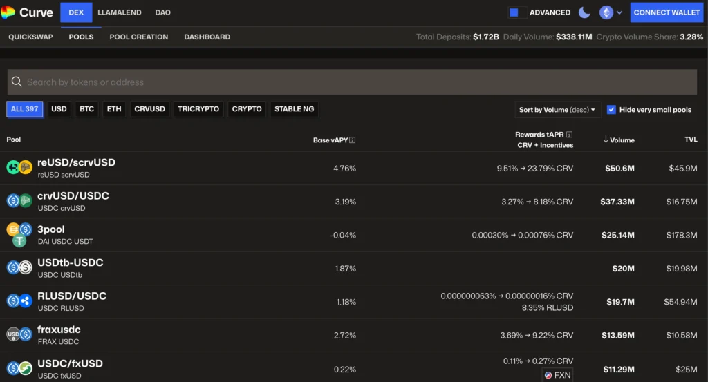Click Total Deposits $1.72B stat
Image resolution: width=708 pixels, height=382 pixels.
[458, 37]
